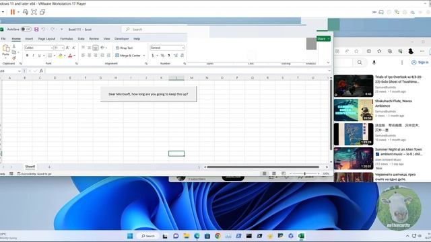Switch to the Developer tab
Viewport: 431px width, 242px height.
121,39
